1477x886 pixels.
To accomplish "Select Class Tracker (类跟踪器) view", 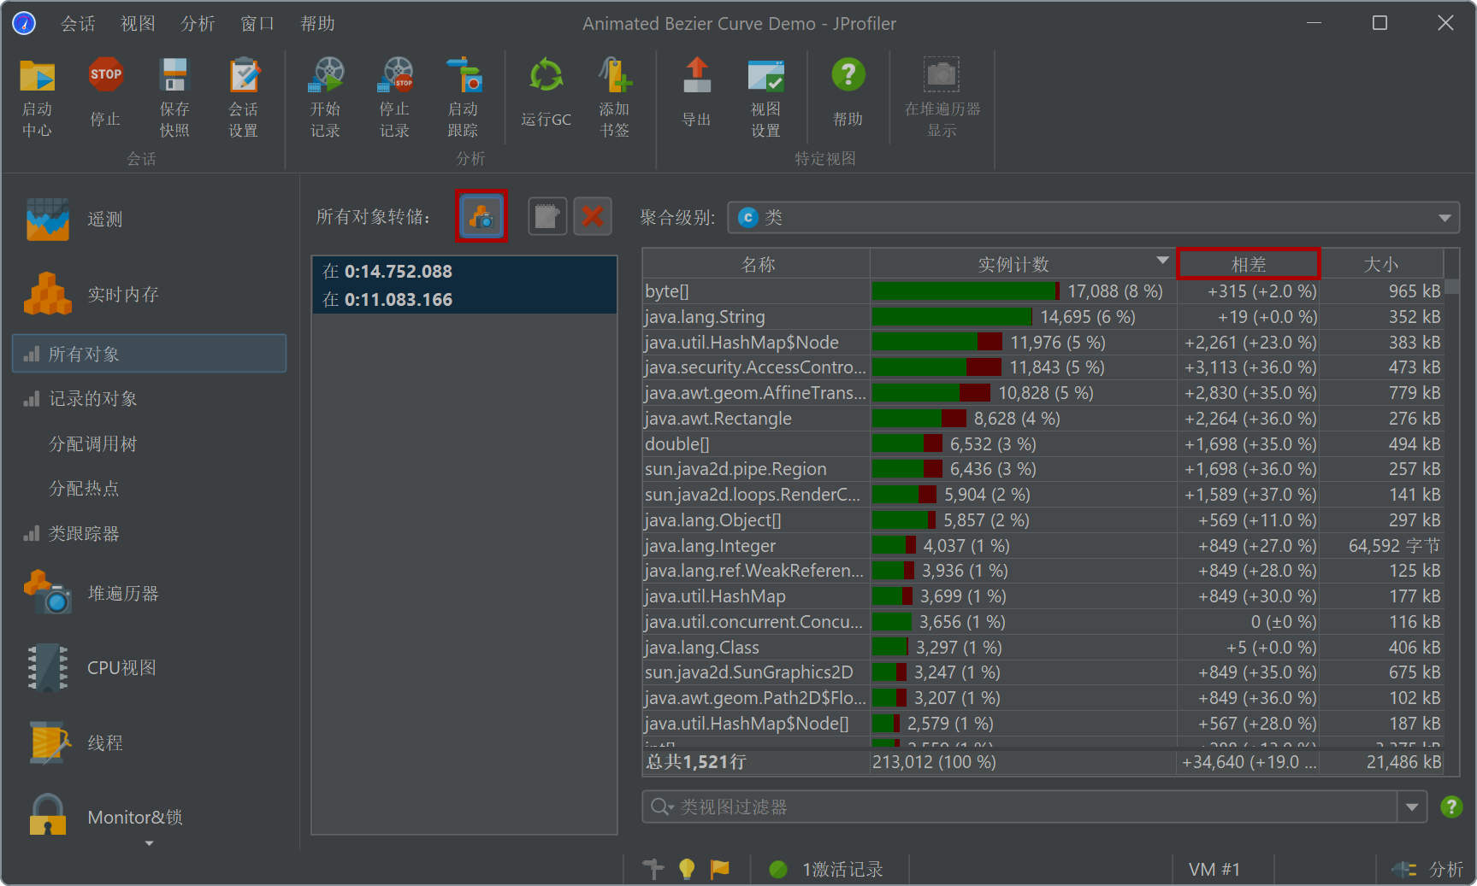I will pos(150,533).
